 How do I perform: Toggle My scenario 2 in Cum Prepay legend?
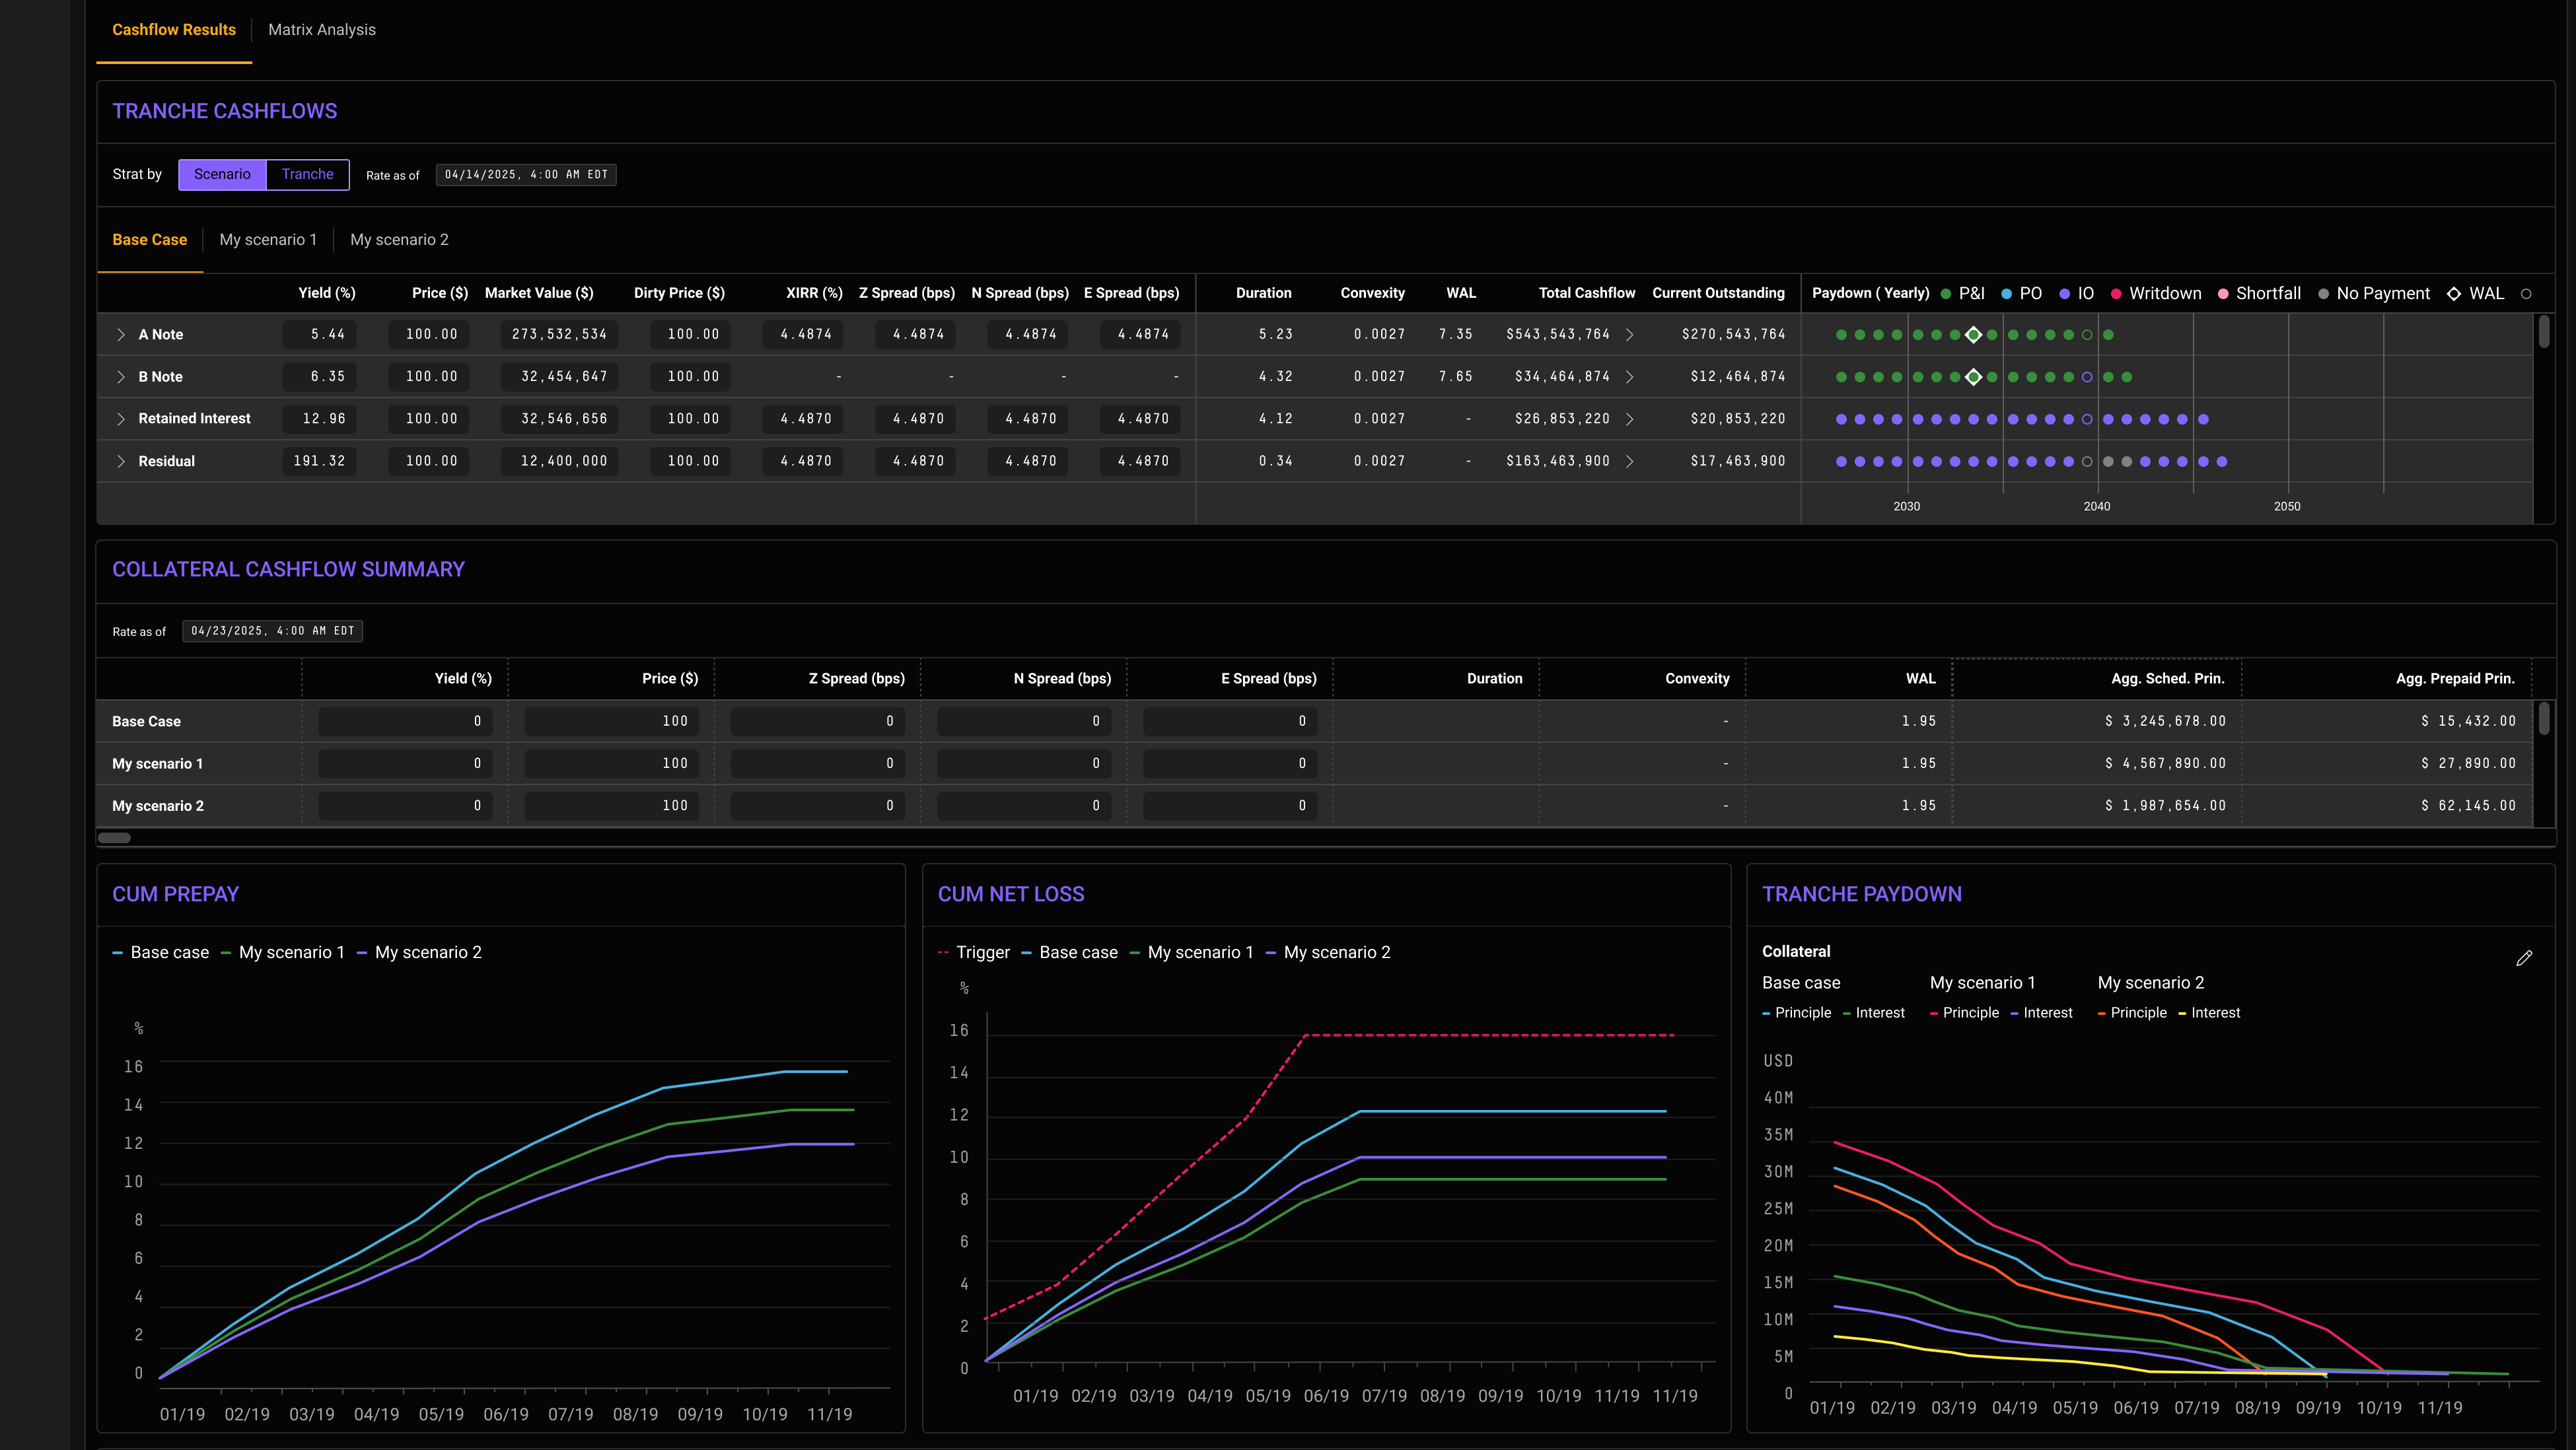419,953
